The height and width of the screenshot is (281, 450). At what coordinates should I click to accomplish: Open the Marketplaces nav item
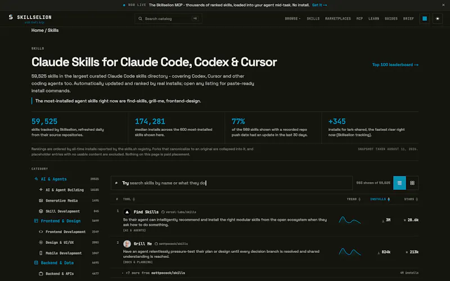[x=338, y=19]
